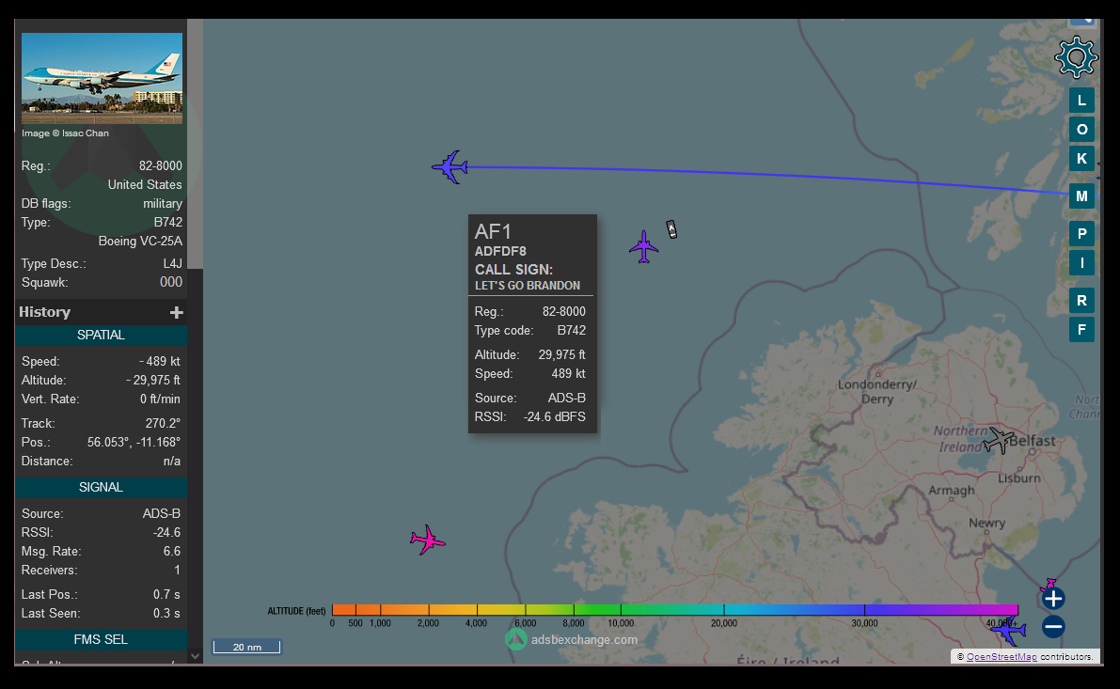This screenshot has height=689, width=1120.
Task: Toggle the P map button
Action: 1081,233
